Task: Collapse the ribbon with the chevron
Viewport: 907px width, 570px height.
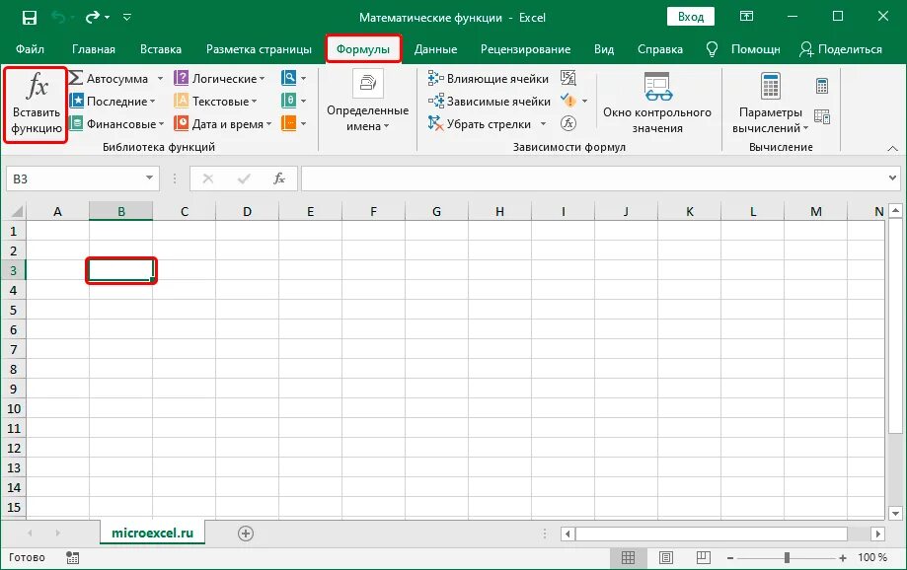Action: (892, 149)
